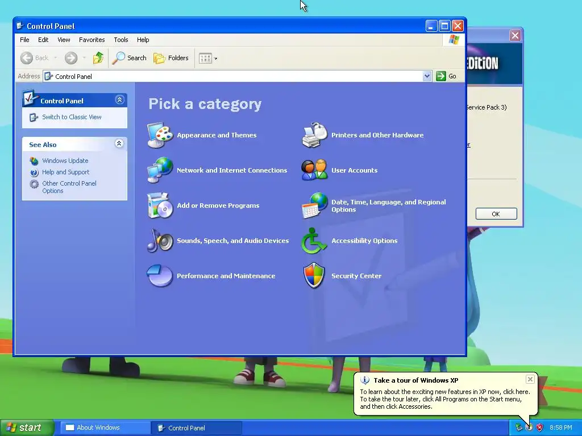Click the Windows Update globe icon
This screenshot has width=582, height=436.
34,161
